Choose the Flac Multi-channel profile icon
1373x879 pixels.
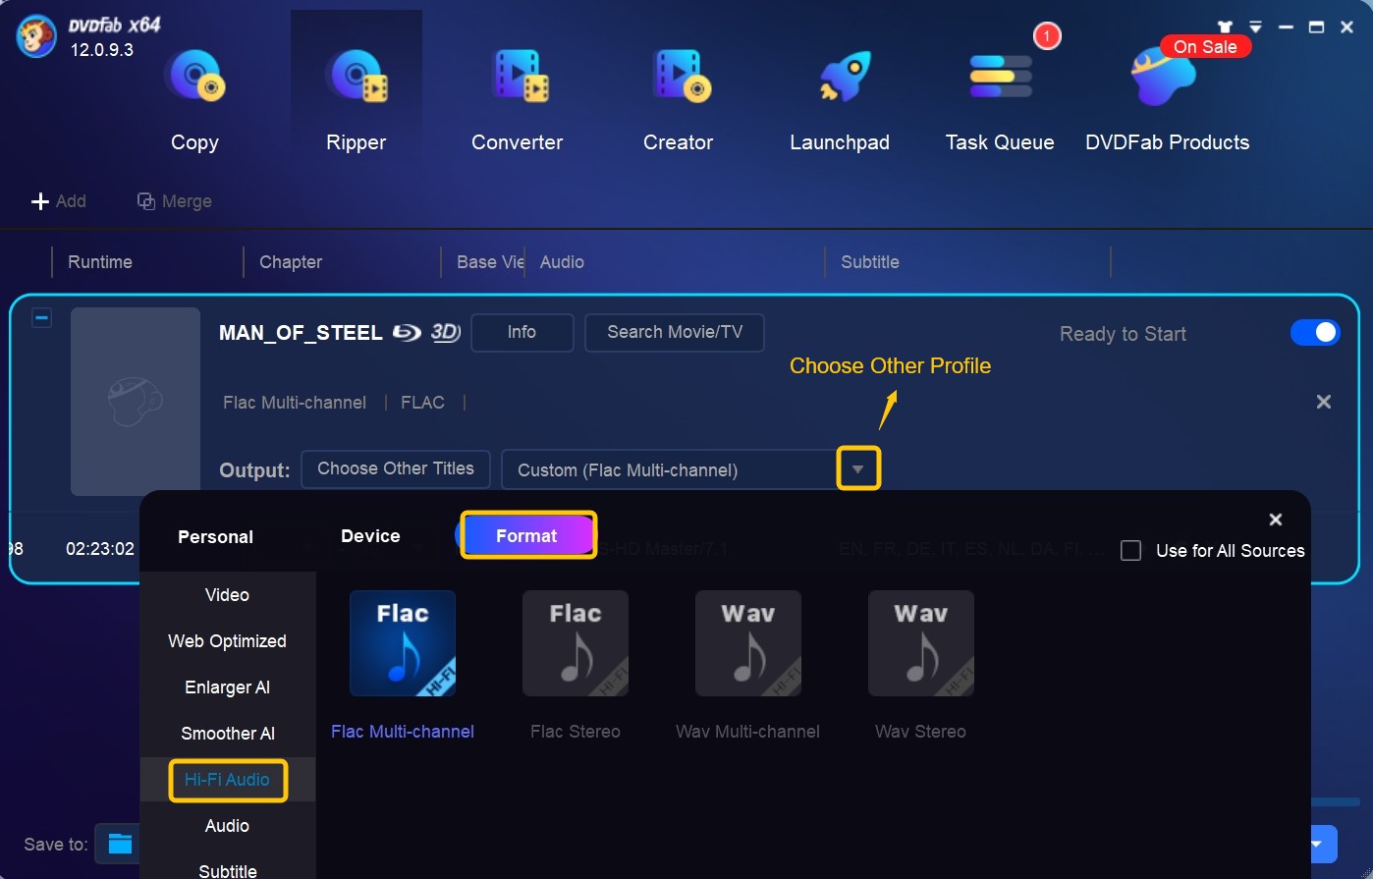pos(403,643)
